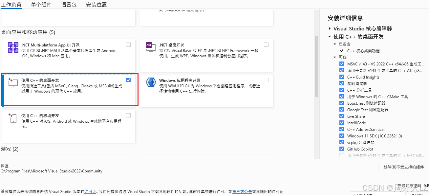This screenshot has width=429, height=195.
Task: Click the 'C++ 核心桌面功能' included item text
Action: (x=363, y=51)
